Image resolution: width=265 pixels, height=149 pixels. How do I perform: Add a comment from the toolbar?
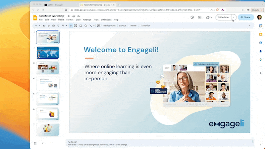[98, 26]
